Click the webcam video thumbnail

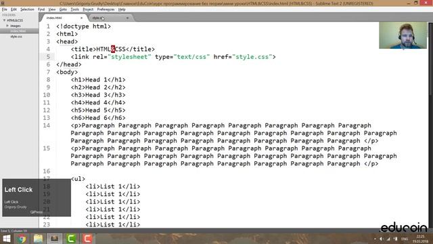point(403,35)
